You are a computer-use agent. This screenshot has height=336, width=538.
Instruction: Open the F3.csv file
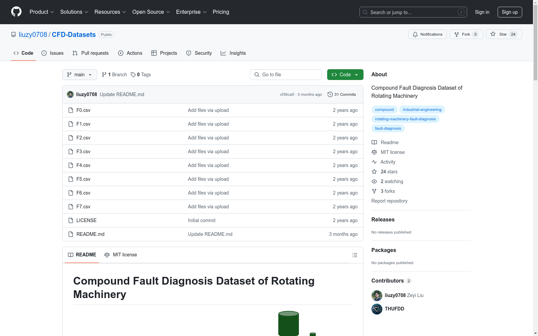pos(83,152)
